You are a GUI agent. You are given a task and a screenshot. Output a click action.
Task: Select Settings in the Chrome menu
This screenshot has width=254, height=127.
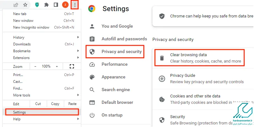click(x=42, y=112)
